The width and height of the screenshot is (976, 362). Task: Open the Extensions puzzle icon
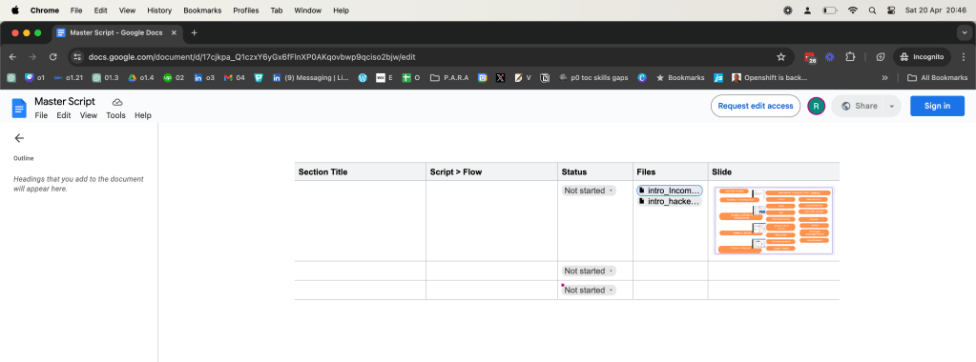click(x=850, y=56)
